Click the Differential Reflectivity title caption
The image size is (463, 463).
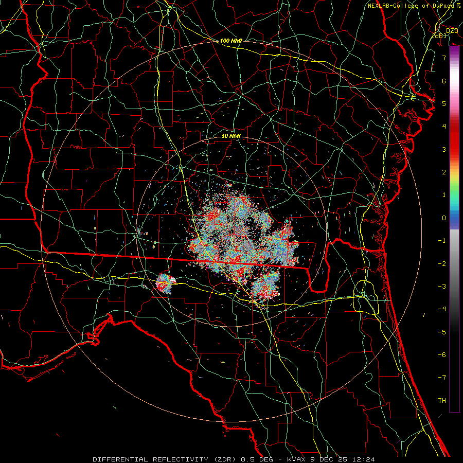coord(234,459)
